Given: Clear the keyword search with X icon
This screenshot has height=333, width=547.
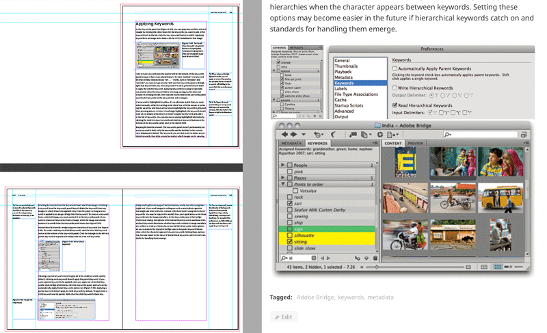Looking at the screenshot, I should tap(314, 258).
